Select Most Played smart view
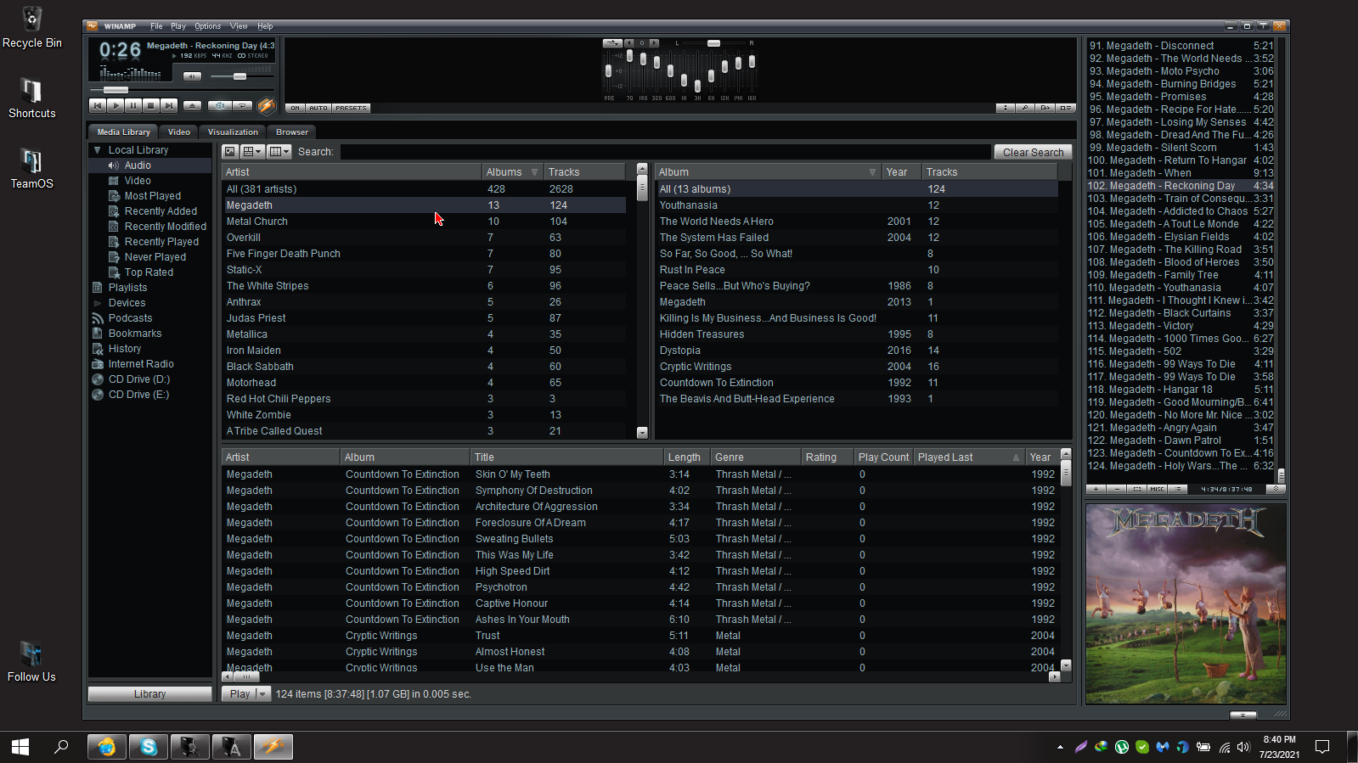This screenshot has width=1358, height=763. pos(153,196)
